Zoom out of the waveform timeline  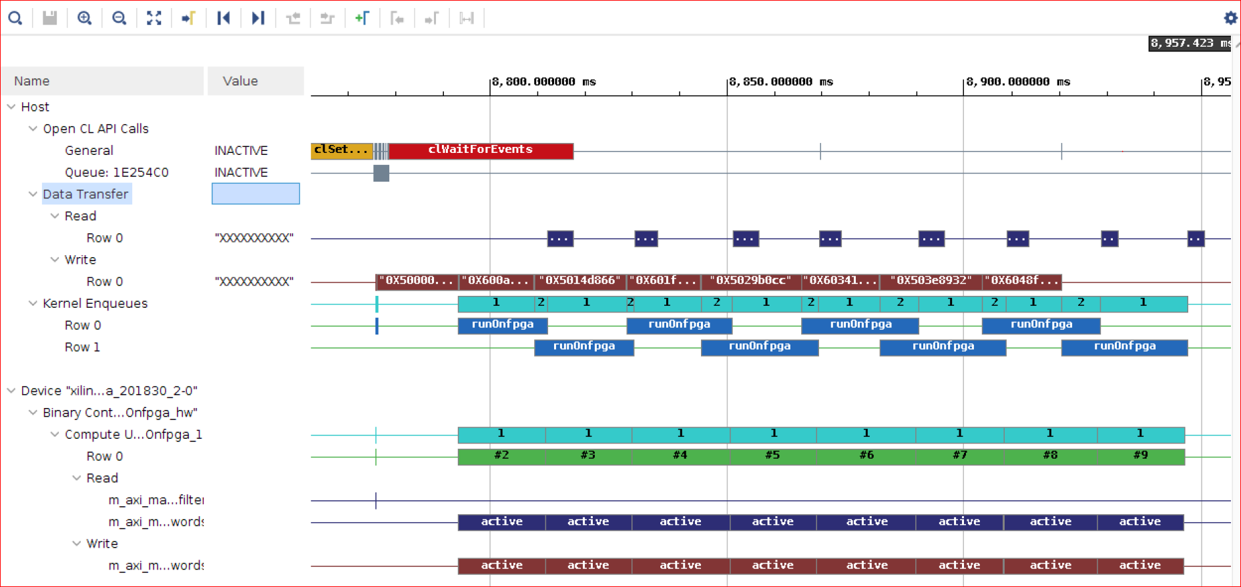[x=119, y=18]
